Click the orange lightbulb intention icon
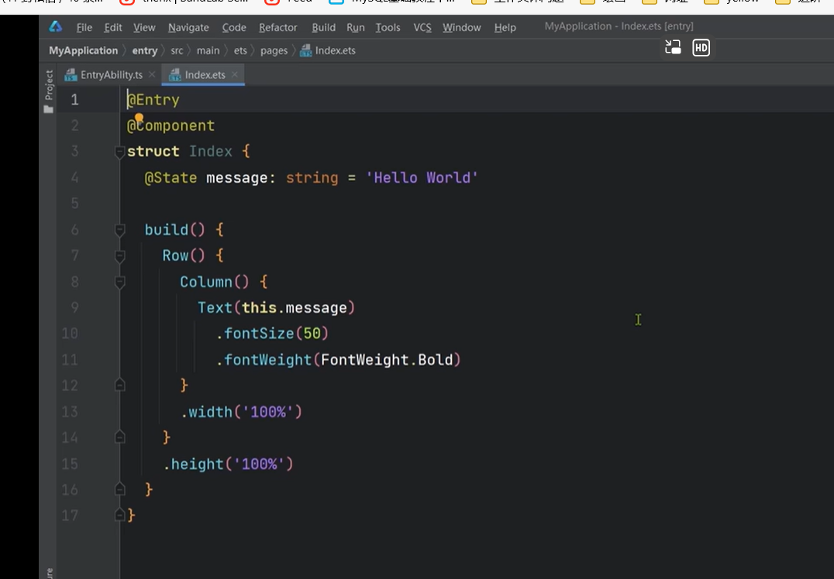 [140, 118]
